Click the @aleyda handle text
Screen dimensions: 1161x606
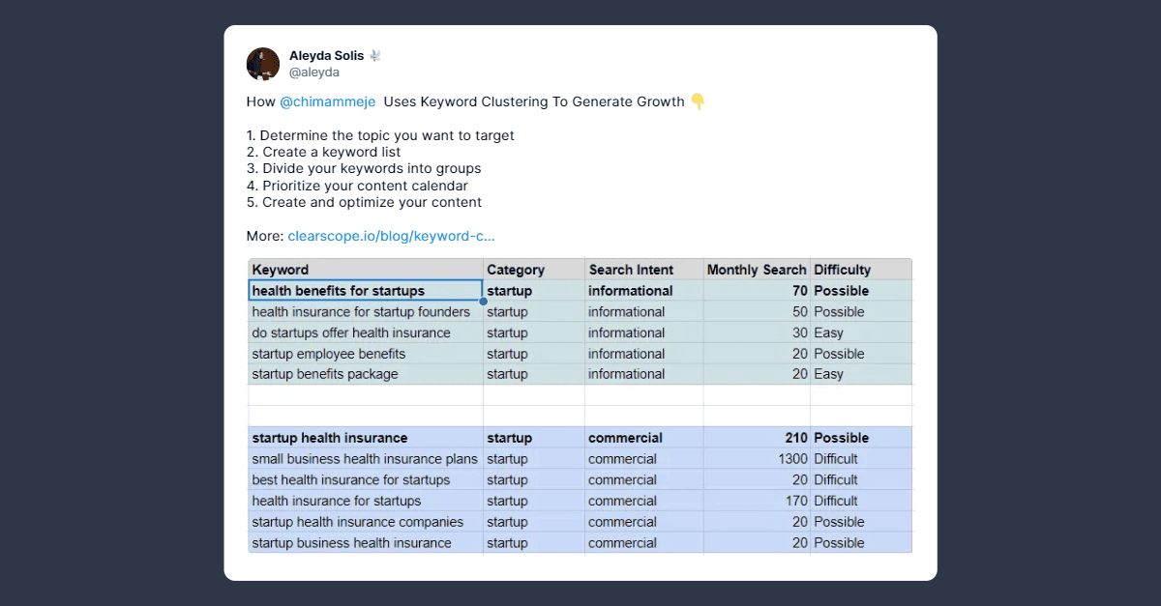(x=314, y=72)
